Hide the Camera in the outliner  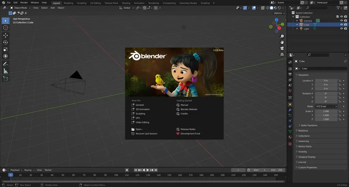coord(342,21)
